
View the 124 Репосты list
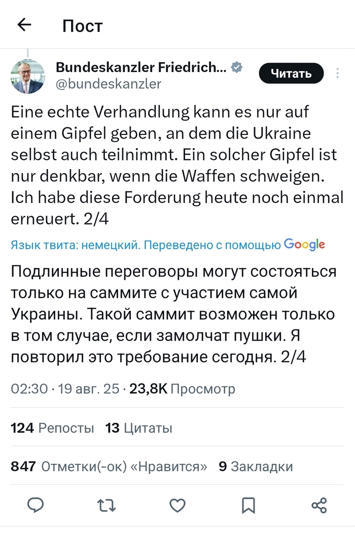[x=52, y=428]
